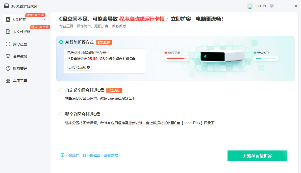This screenshot has height=173, width=301.
Task: Click the 大文件迁移 sidebar icon
Action: [8, 32]
